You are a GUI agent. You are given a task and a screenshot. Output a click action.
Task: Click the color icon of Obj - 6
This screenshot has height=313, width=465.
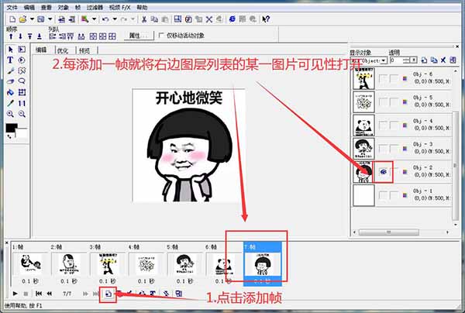tap(405, 78)
